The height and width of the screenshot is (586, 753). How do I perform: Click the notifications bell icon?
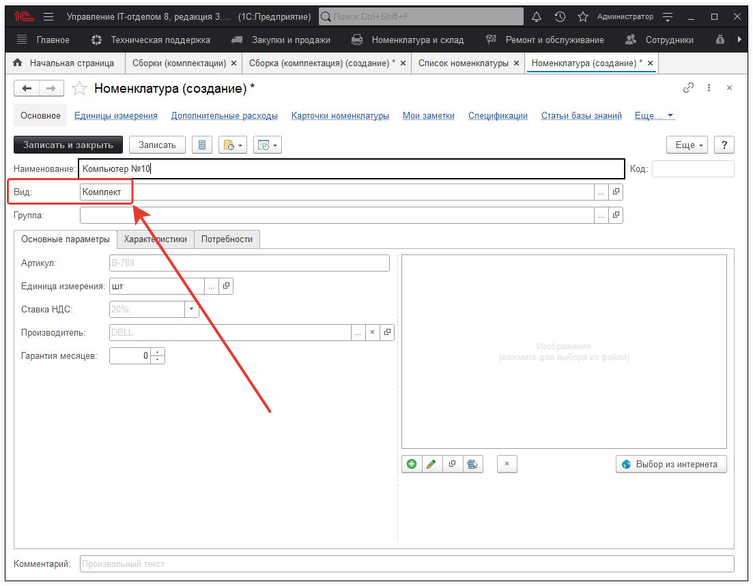(537, 16)
